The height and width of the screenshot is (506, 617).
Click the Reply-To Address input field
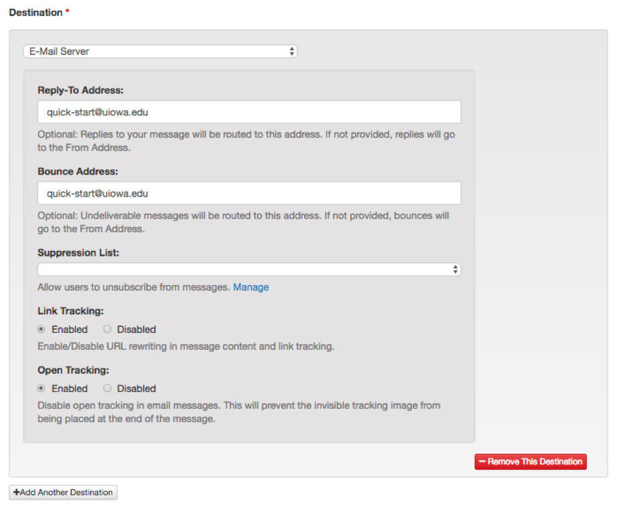(249, 112)
